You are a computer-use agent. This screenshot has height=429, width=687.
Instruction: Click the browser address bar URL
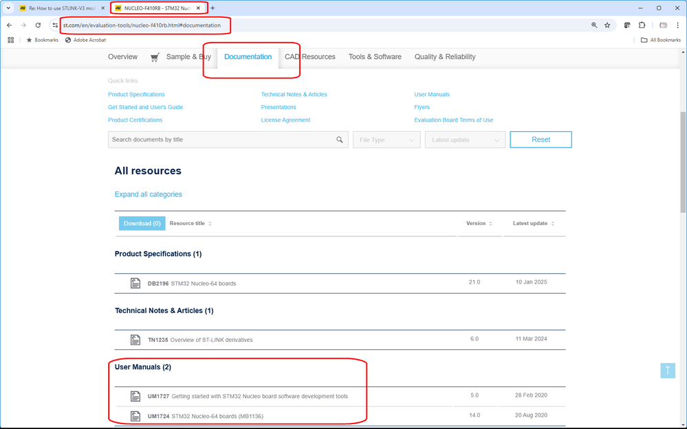point(142,25)
